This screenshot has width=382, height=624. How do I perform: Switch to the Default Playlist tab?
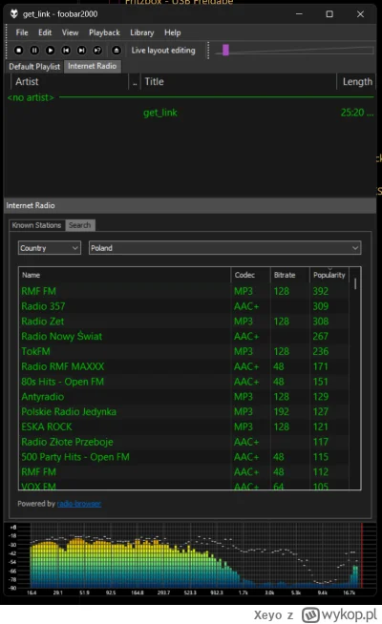[x=34, y=67]
